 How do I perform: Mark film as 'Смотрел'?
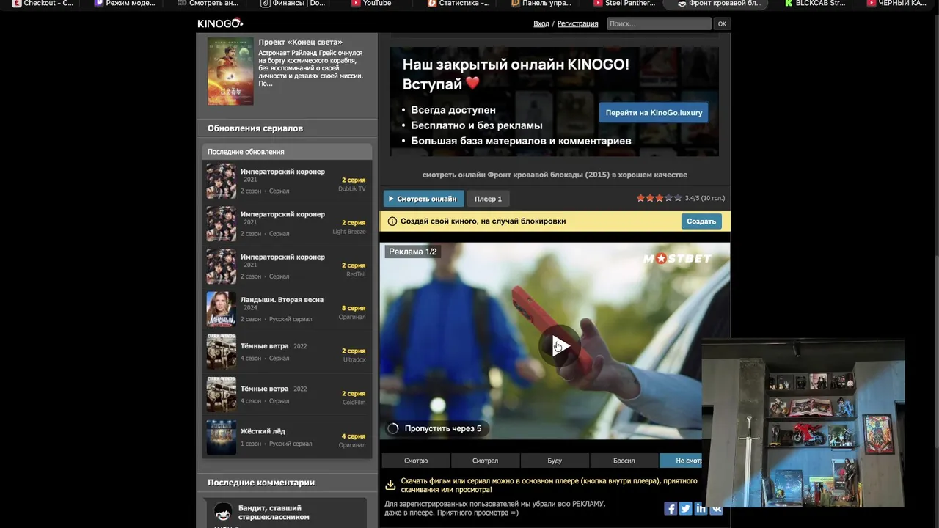coord(485,461)
